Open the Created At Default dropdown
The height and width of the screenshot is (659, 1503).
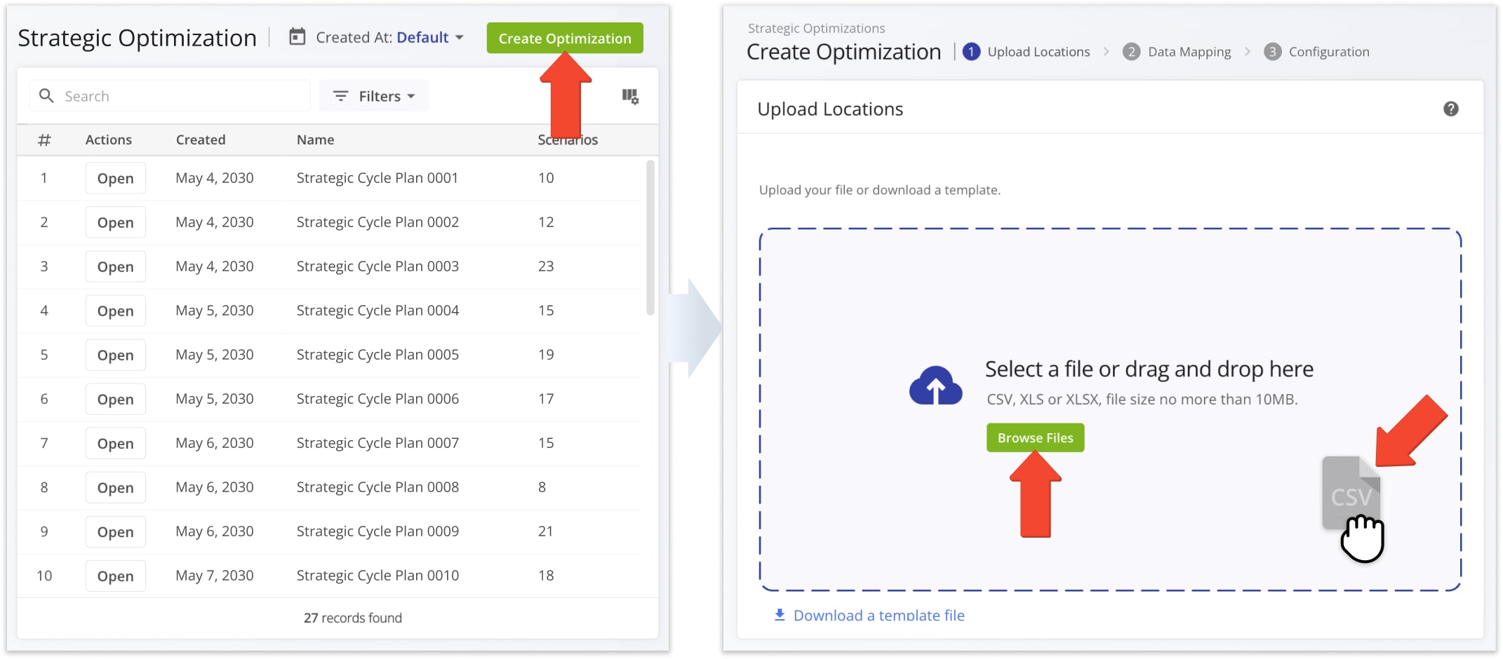429,38
